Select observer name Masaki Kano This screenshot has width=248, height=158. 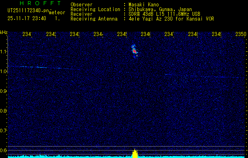144,5
